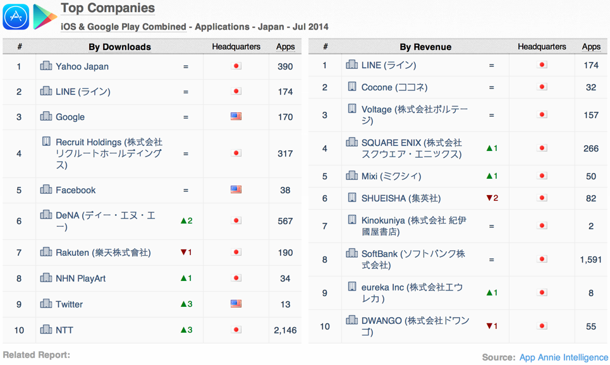The width and height of the screenshot is (610, 365).
Task: Click the iOS App Store icon
Action: pyautogui.click(x=16, y=16)
